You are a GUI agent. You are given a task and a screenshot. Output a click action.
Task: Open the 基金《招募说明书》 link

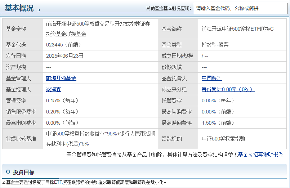(260, 155)
